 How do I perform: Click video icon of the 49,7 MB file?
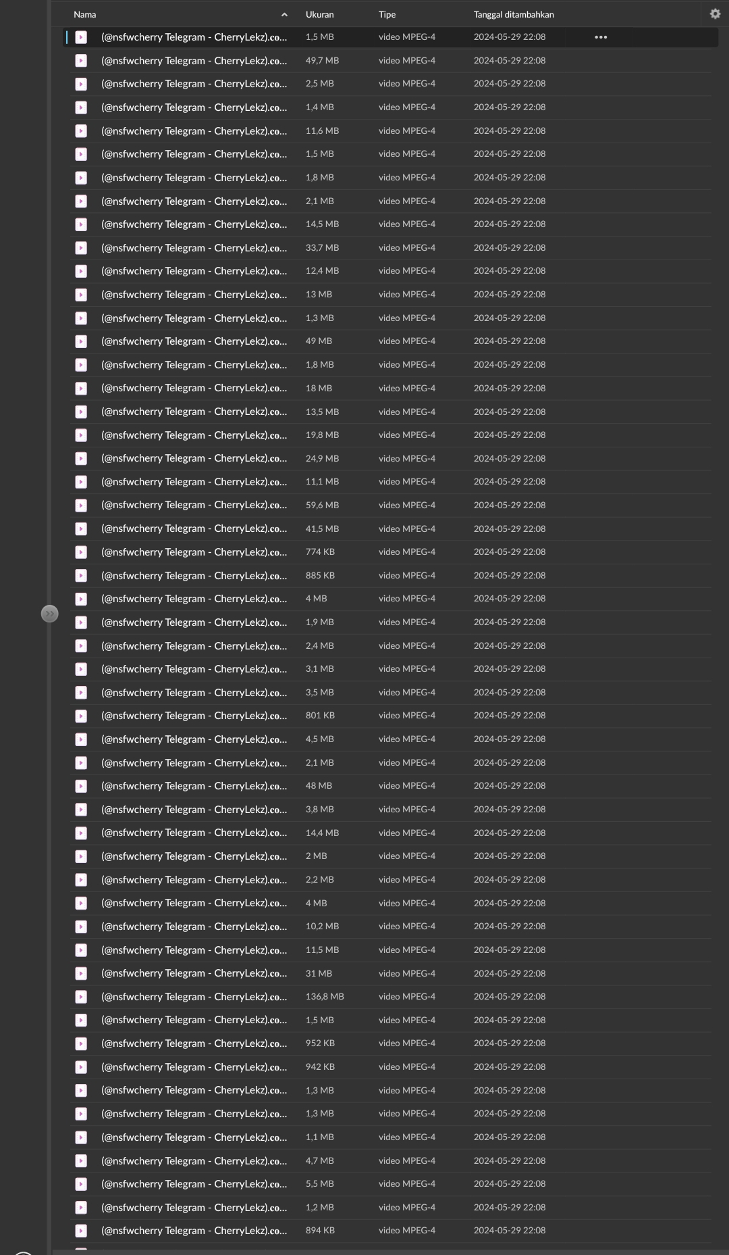[x=81, y=61]
